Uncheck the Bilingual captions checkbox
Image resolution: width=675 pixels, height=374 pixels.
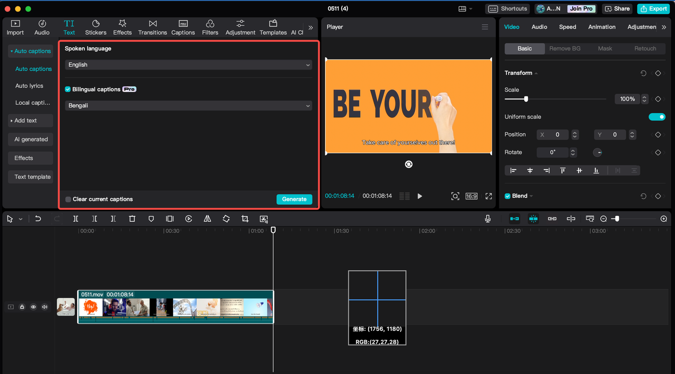pos(68,90)
